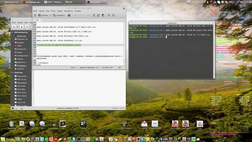Open DATA FAT32 volume in sidebar

point(21,93)
